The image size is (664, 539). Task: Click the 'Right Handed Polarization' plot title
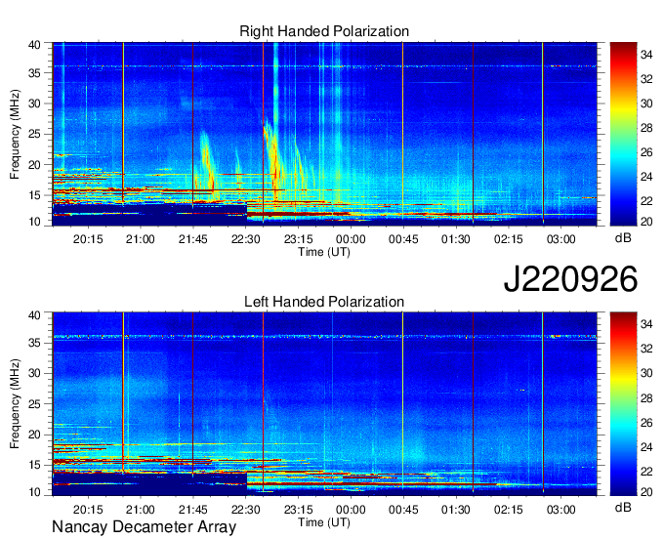pos(324,31)
